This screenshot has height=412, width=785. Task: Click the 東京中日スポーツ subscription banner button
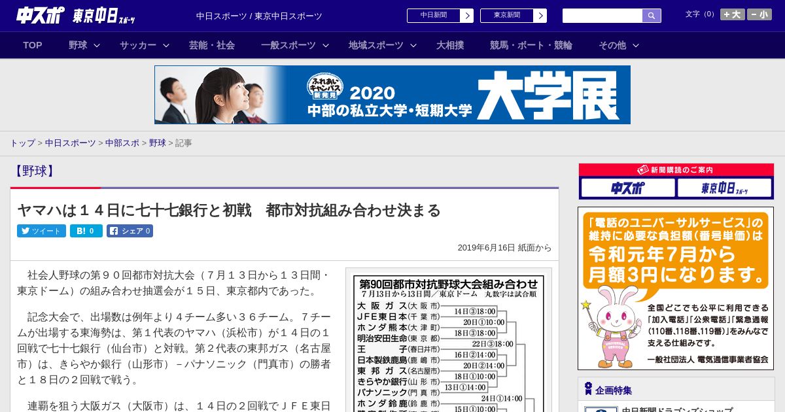coord(724,188)
